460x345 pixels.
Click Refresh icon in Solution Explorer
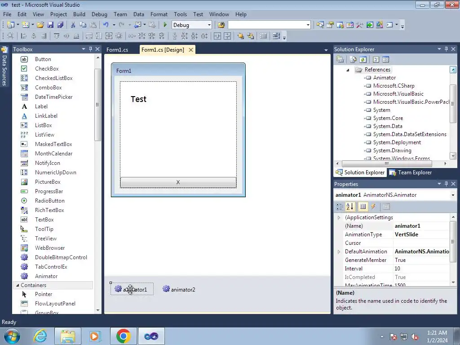(363, 60)
